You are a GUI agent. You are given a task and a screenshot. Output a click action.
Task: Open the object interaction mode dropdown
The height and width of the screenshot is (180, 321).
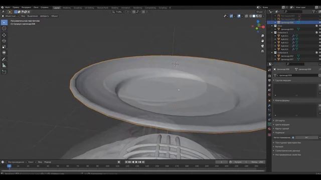(x=10, y=16)
